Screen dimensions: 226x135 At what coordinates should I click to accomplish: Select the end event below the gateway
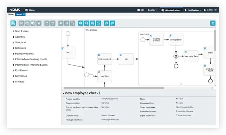click(x=176, y=66)
